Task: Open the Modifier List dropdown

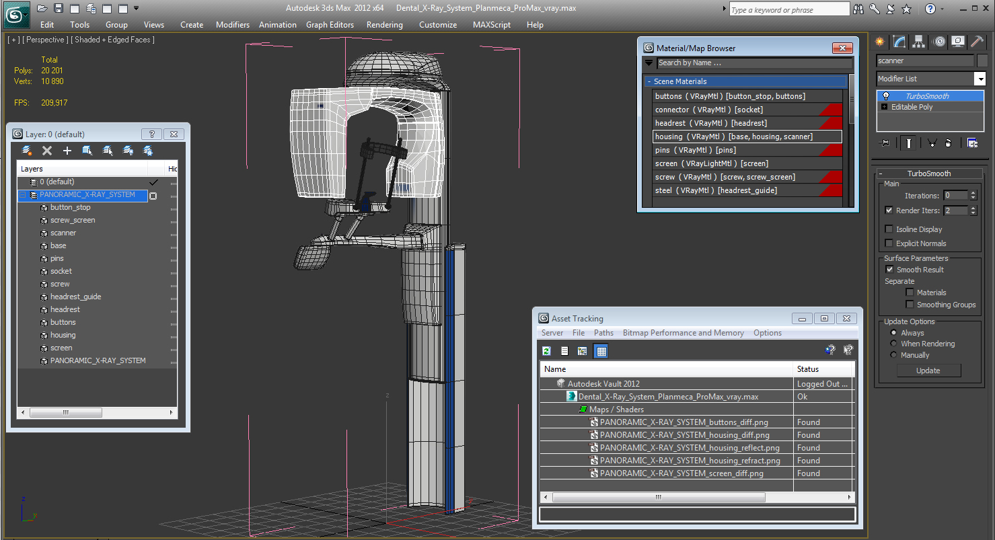Action: 980,79
